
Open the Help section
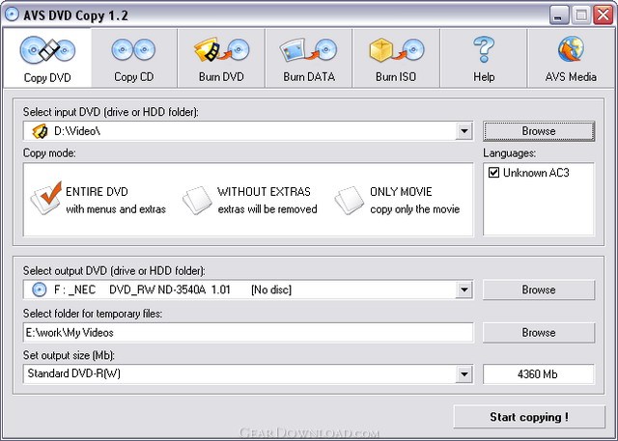coord(484,58)
